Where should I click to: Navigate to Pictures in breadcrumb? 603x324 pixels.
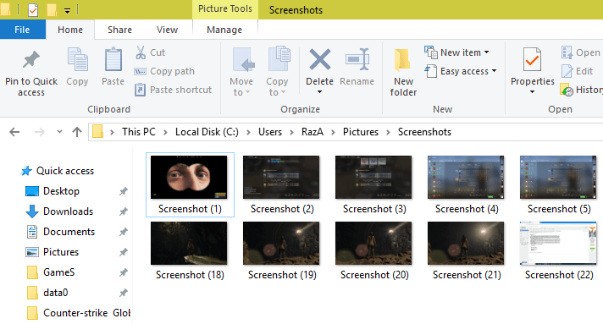361,132
